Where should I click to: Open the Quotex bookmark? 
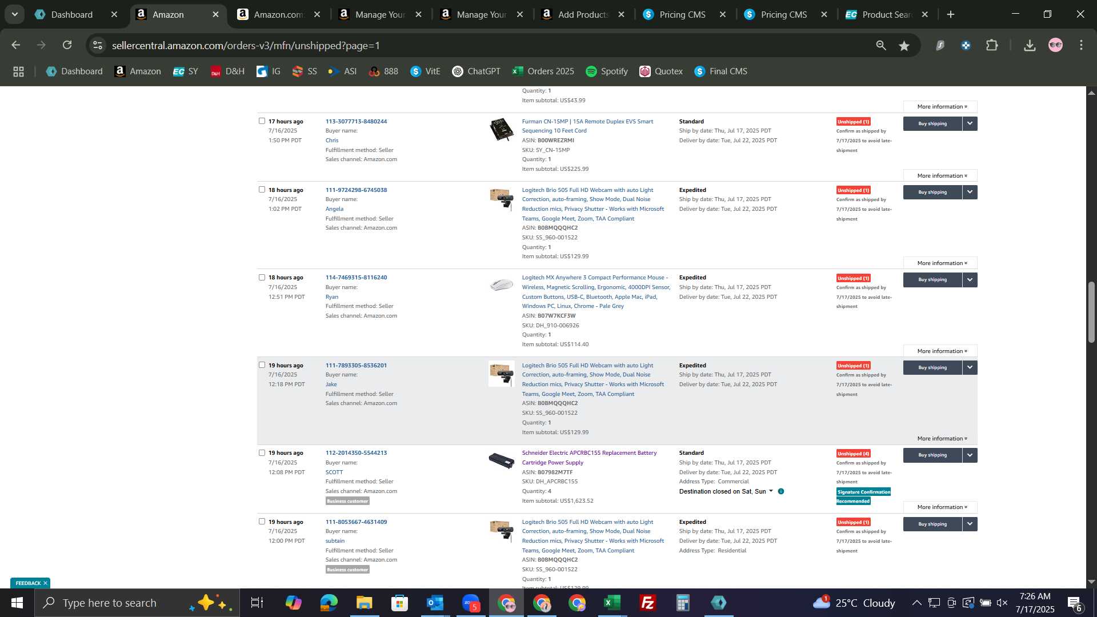pyautogui.click(x=661, y=71)
